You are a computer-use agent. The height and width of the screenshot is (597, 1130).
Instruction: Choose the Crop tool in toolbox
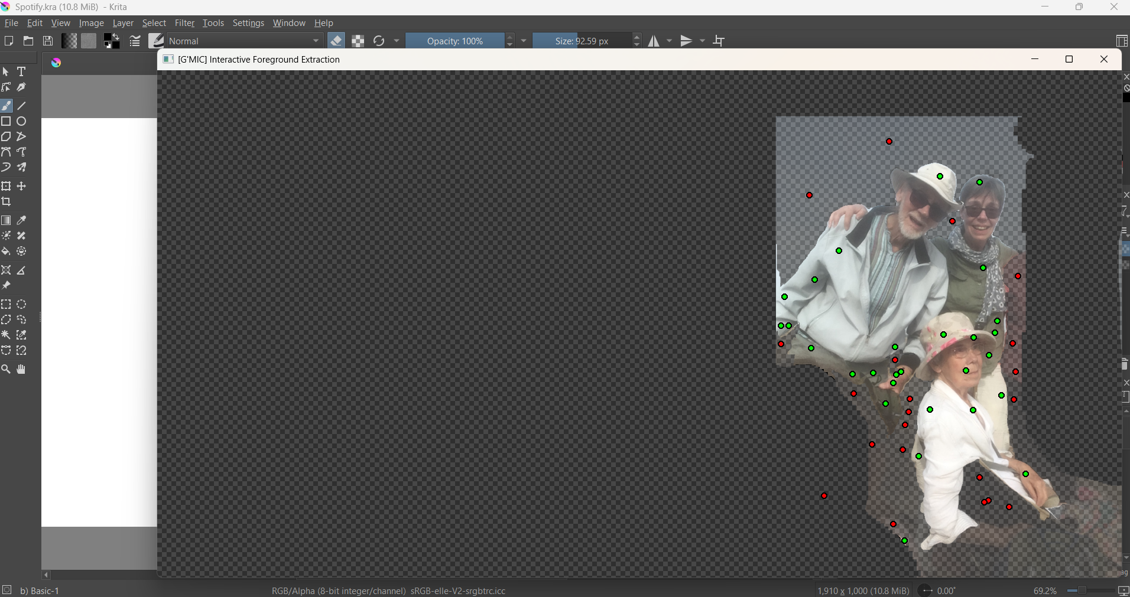[7, 202]
